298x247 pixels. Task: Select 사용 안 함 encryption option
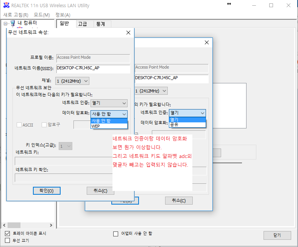tap(109, 121)
